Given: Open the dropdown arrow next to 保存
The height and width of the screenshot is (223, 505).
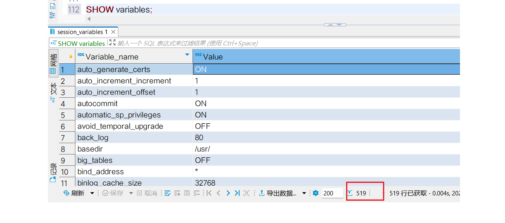Looking at the screenshot, I should click(131, 193).
